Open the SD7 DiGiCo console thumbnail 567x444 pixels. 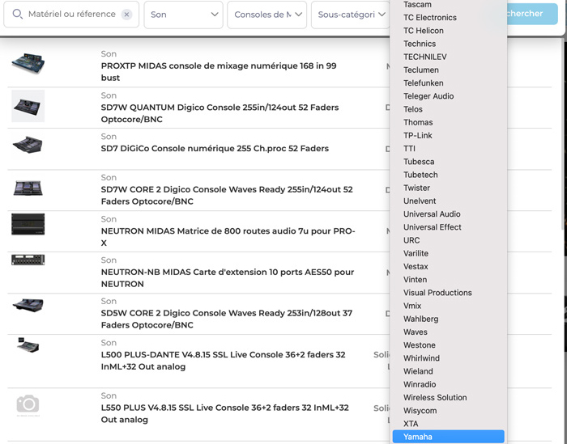28,145
